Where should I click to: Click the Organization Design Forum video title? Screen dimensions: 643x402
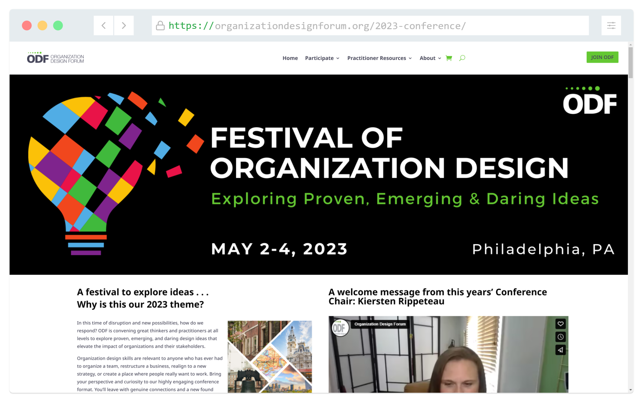click(x=380, y=324)
